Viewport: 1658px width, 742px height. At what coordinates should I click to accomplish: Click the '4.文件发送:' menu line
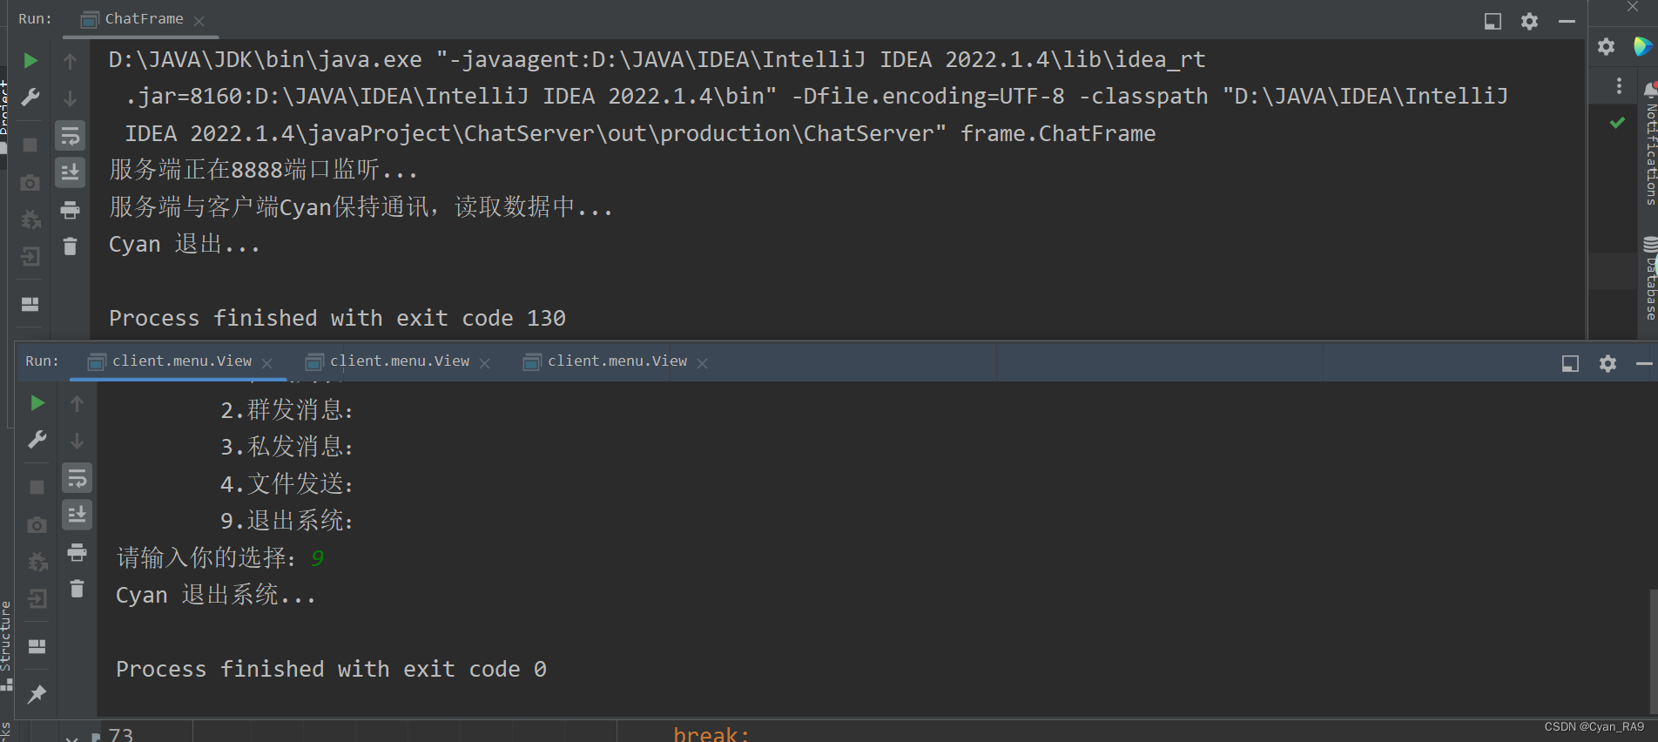286,484
